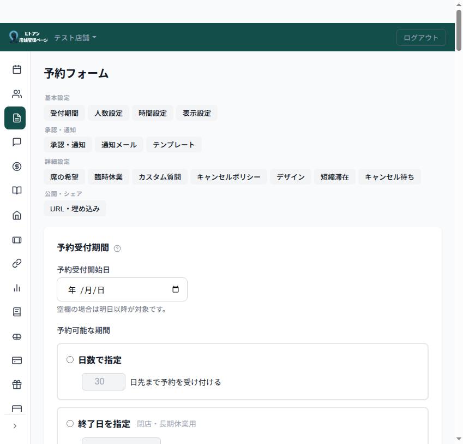This screenshot has height=444, width=463.
Task: Open the house (store) sidebar icon
Action: [17, 215]
